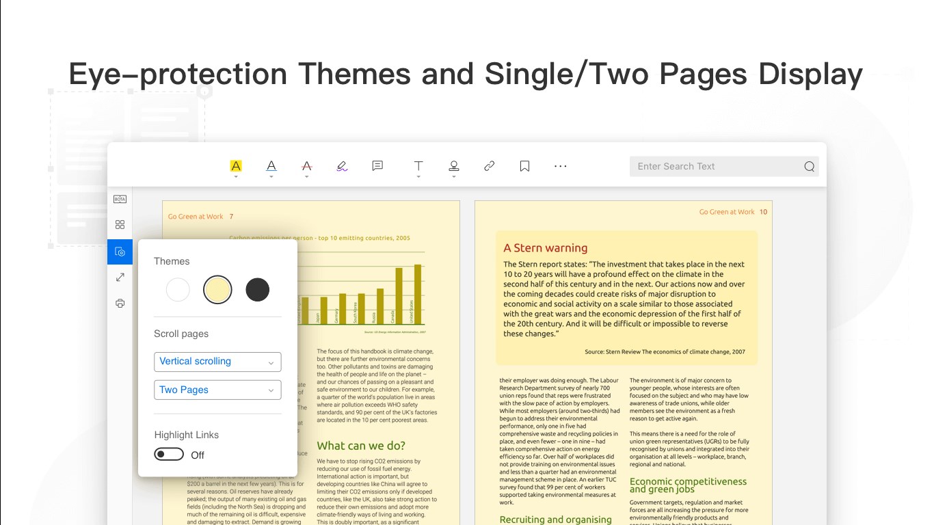Open the page thumbnails grid panel
Screen dimensions: 934x525
coord(120,224)
